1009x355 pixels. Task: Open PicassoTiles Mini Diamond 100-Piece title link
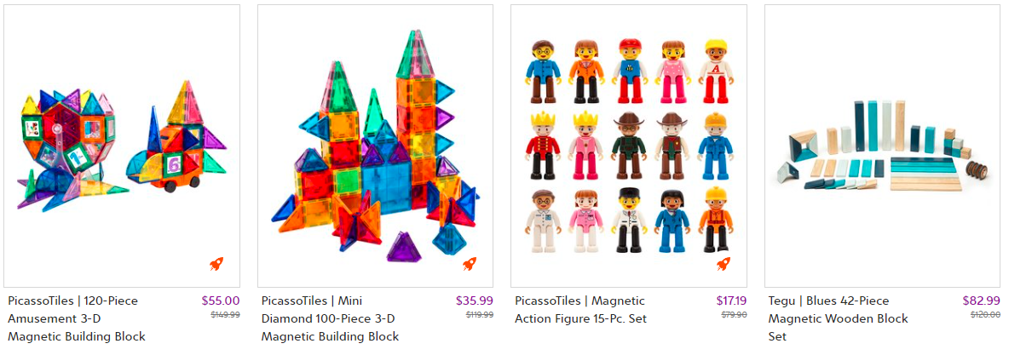coord(330,318)
